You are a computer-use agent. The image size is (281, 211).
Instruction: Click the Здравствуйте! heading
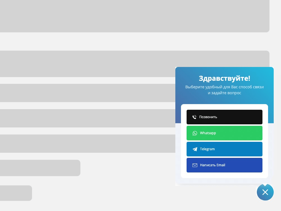point(224,78)
